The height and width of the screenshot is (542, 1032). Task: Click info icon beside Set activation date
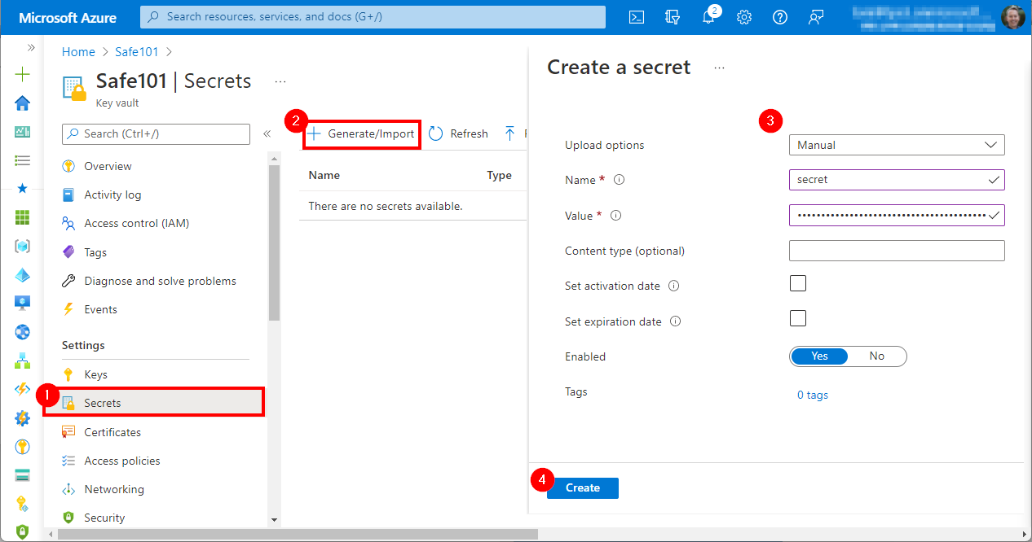(674, 286)
